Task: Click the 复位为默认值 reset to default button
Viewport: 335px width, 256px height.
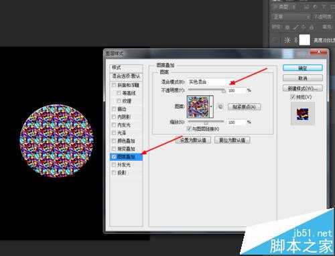Action: coord(232,140)
